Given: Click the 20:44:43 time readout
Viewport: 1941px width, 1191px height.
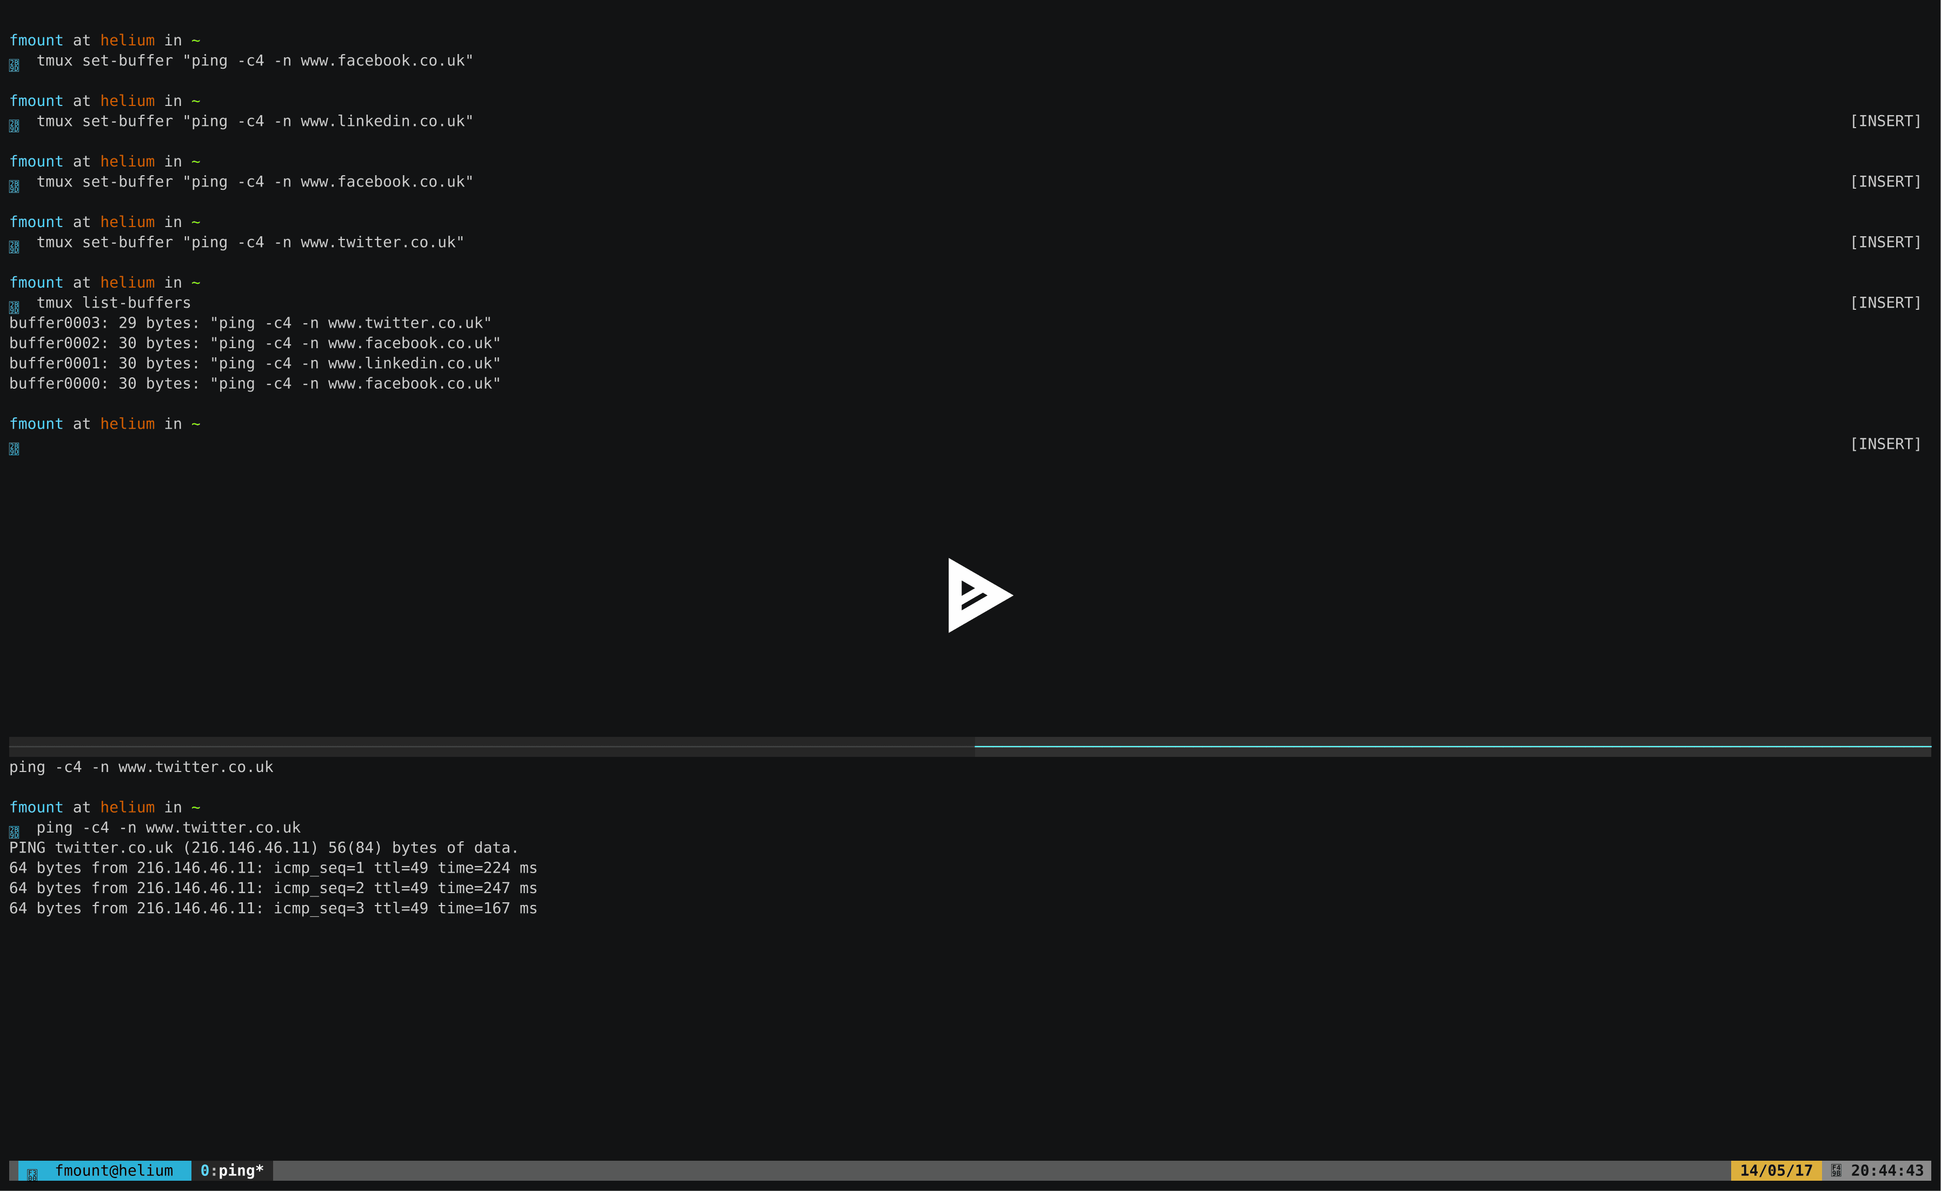Looking at the screenshot, I should click(x=1886, y=1170).
